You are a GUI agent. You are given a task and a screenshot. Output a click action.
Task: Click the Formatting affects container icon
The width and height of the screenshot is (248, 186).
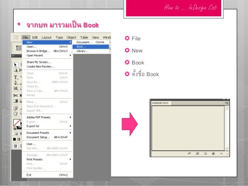16,134
